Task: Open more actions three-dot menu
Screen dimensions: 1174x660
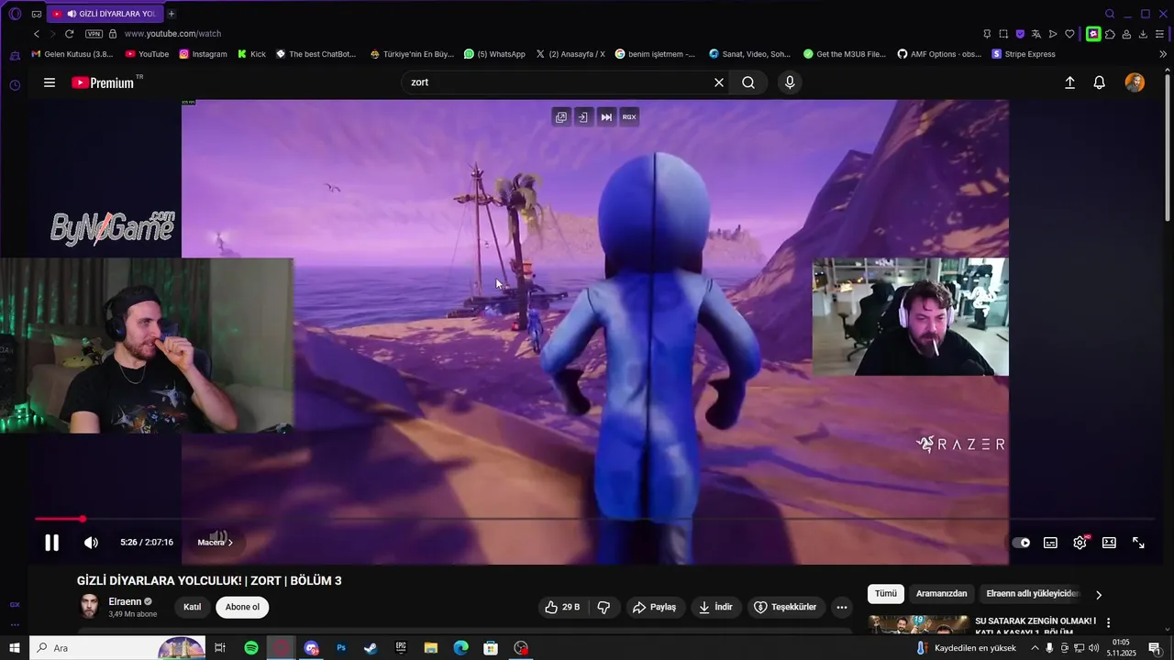Action: tap(842, 607)
